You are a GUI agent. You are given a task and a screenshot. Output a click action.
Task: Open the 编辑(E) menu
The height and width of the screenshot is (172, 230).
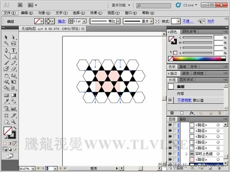coord(27,13)
